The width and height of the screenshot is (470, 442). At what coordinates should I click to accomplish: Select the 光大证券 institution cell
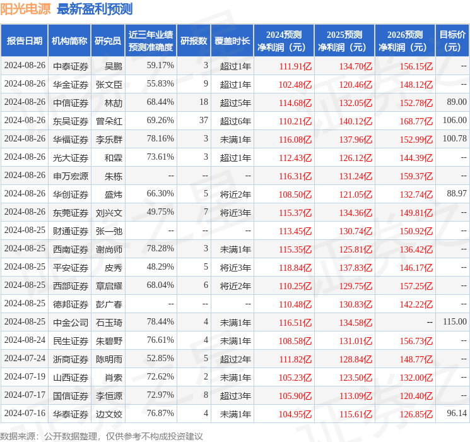[71, 157]
